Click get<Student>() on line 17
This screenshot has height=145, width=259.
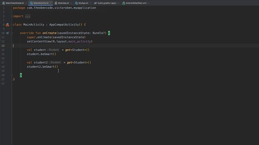(79, 62)
